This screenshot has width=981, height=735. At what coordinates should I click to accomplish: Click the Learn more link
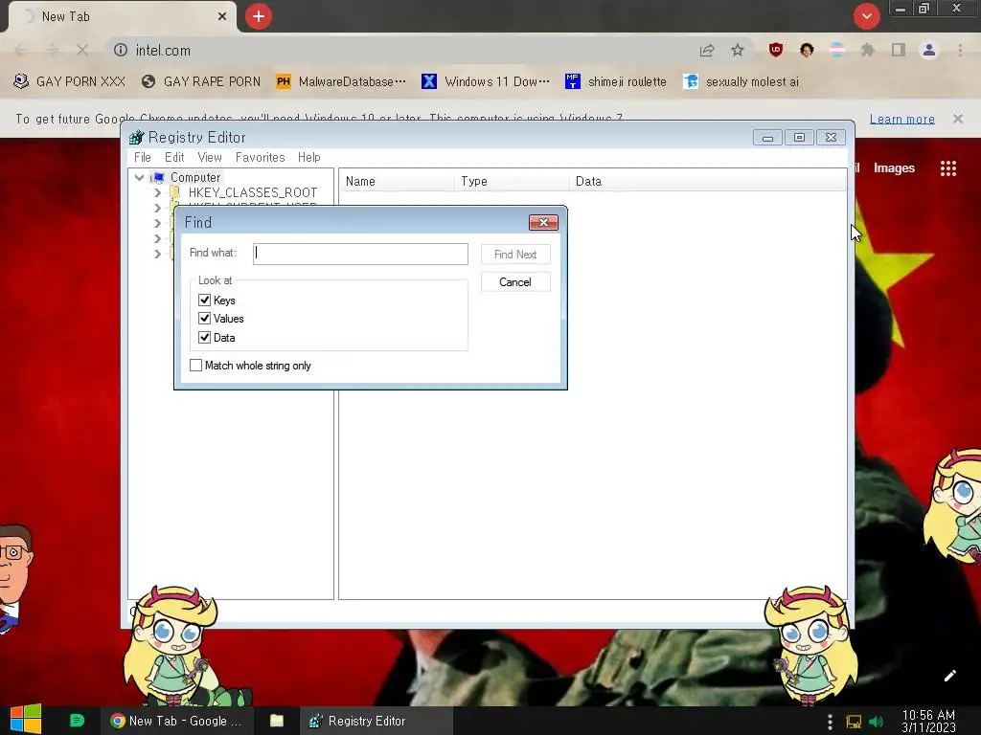click(902, 119)
